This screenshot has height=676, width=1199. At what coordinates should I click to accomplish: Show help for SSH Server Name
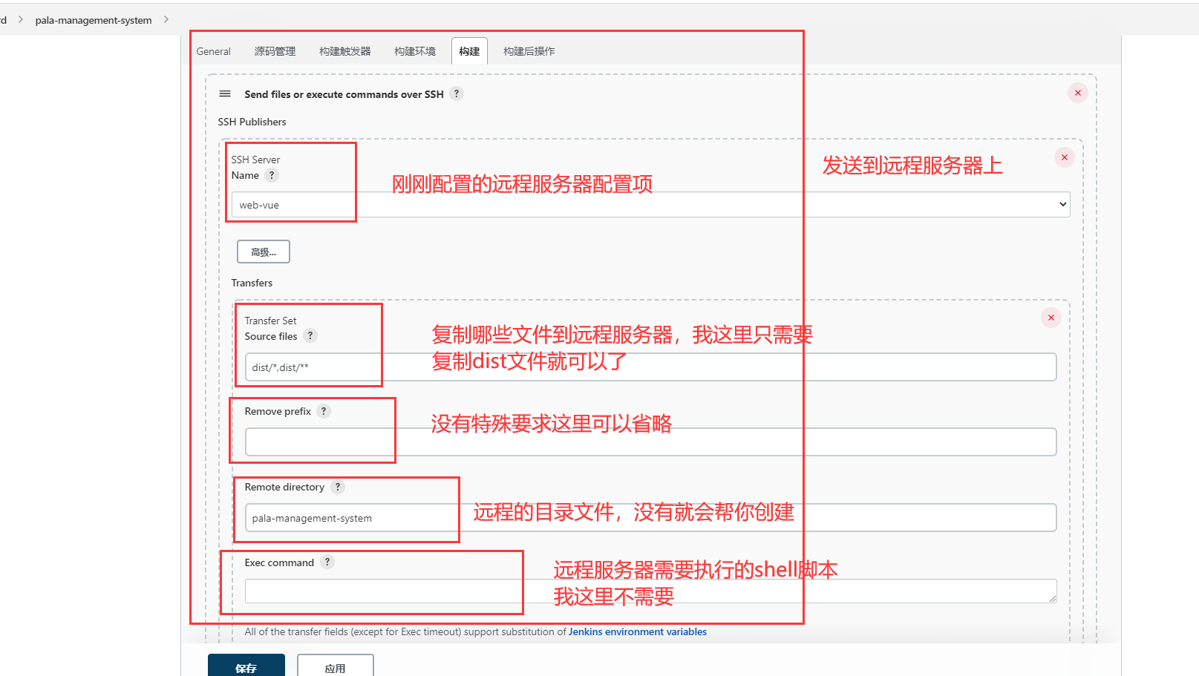point(272,175)
